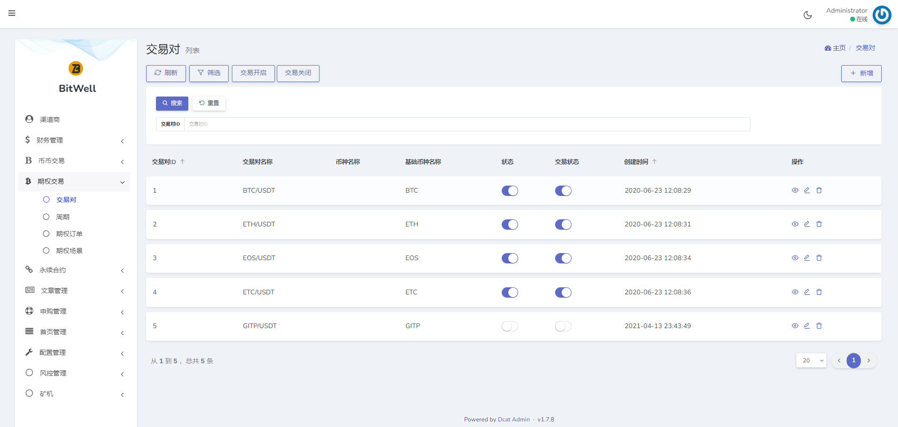Select 周期 submenu item

pyautogui.click(x=63, y=217)
